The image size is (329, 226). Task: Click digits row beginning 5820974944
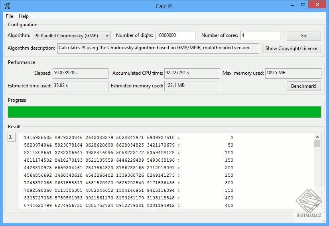point(128,145)
